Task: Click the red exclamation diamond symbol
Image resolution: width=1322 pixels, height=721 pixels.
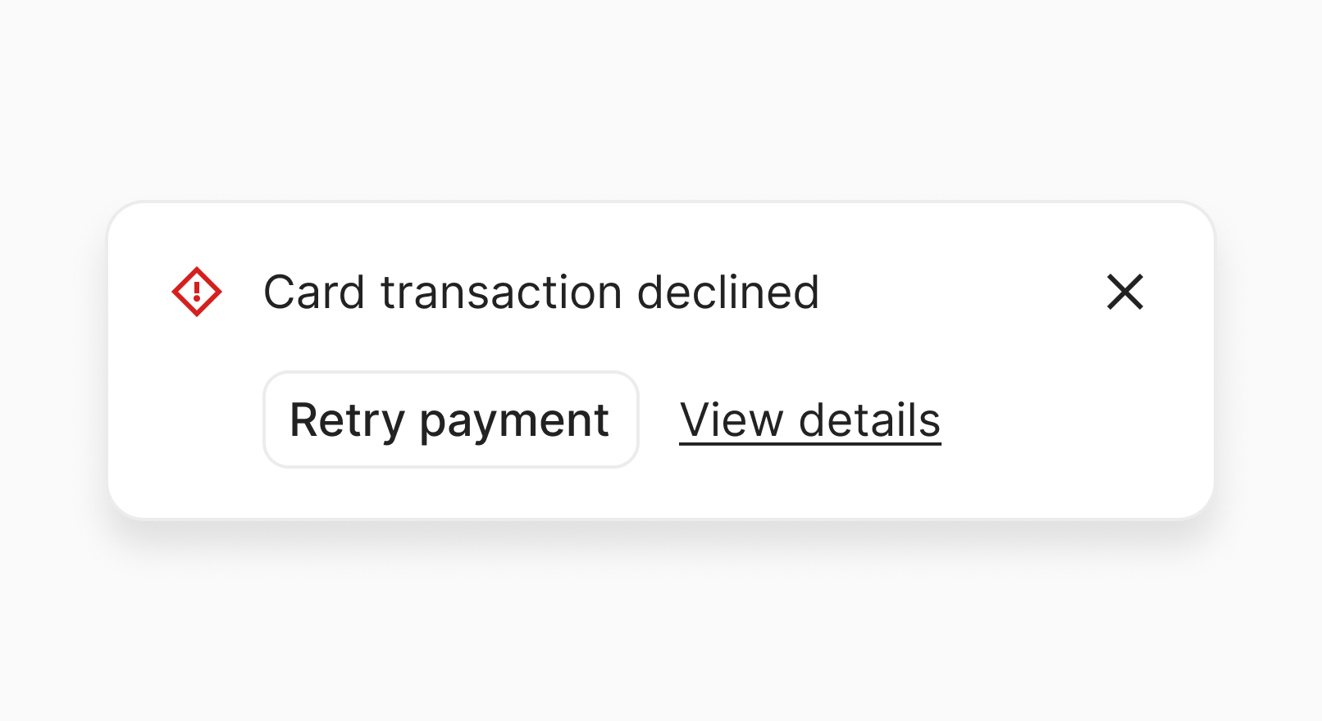Action: pyautogui.click(x=197, y=292)
